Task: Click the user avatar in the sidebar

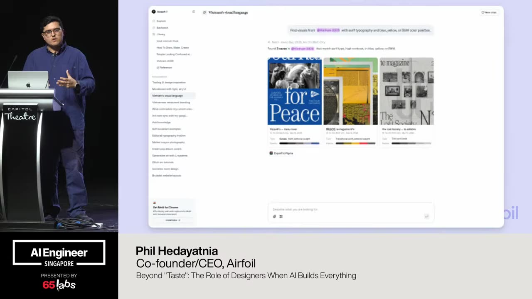Action: (x=154, y=12)
